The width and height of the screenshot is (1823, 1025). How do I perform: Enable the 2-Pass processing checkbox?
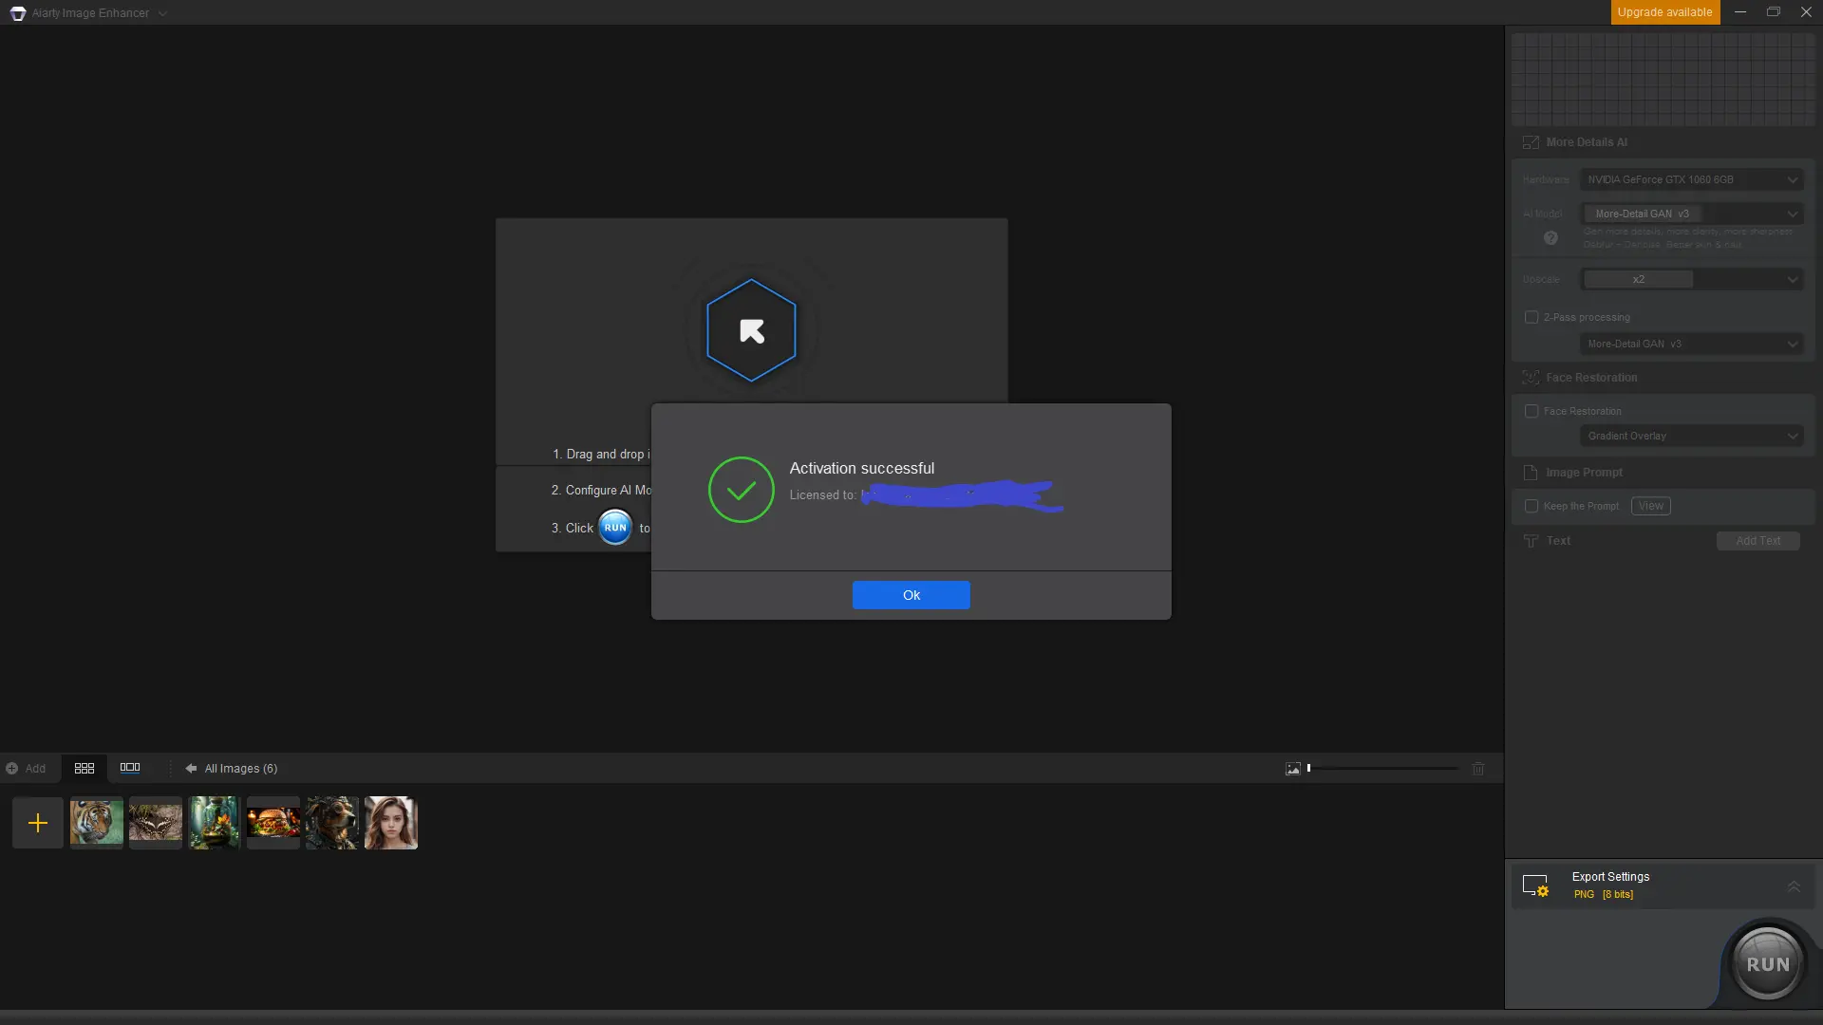(x=1532, y=317)
